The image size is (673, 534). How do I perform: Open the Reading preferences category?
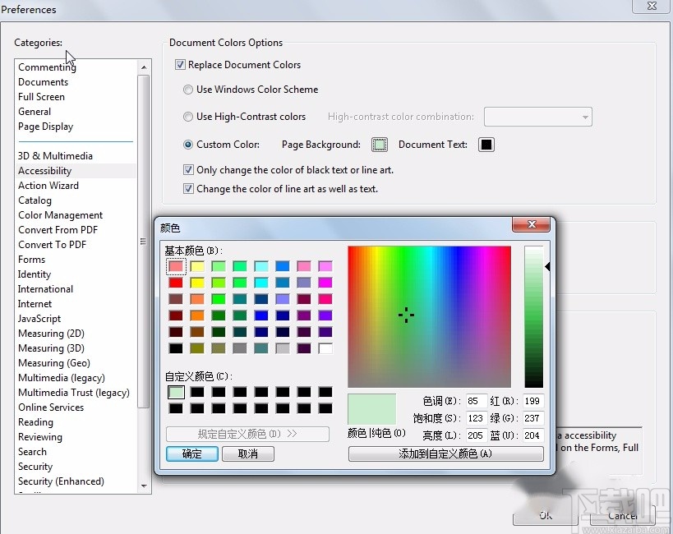tap(35, 421)
